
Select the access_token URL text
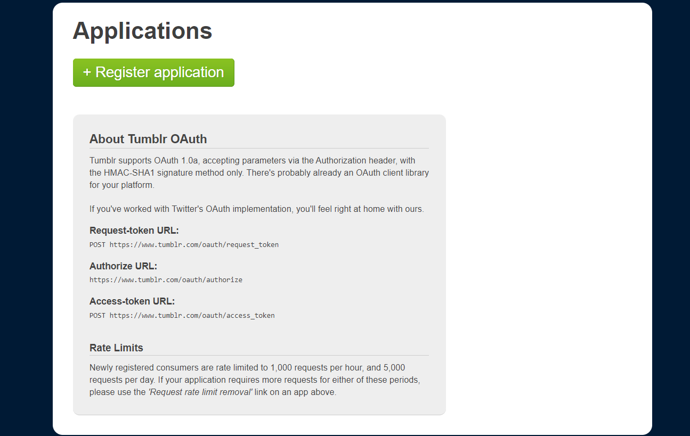pyautogui.click(x=192, y=316)
